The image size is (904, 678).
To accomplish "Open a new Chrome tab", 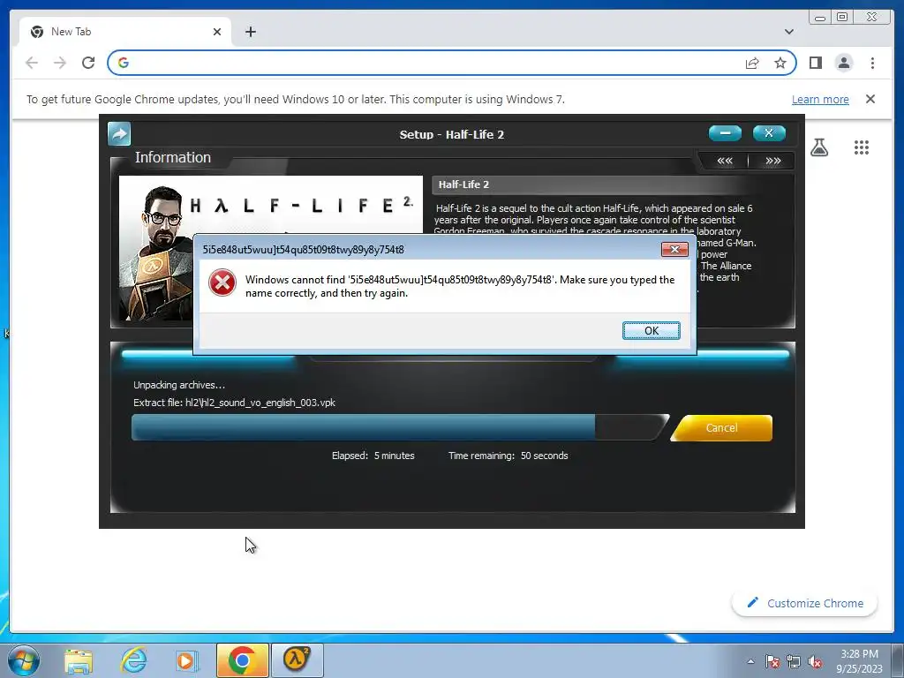I will click(x=250, y=32).
